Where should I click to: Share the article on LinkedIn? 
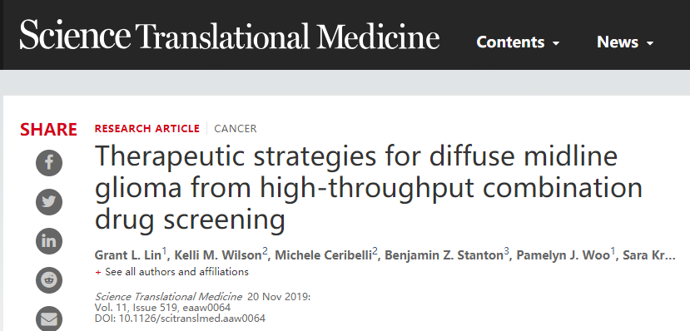pos(49,241)
